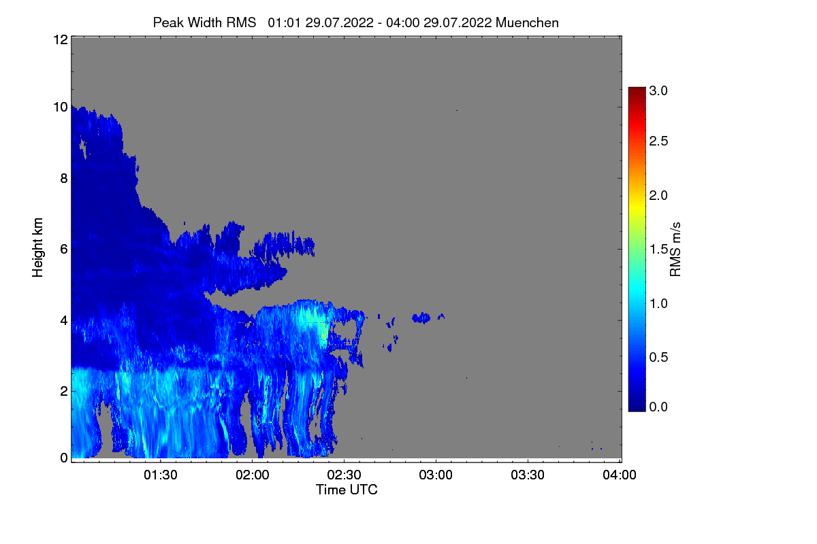Screen dimensions: 817x544
Task: Click the '8' height axis label
Action: click(x=64, y=178)
